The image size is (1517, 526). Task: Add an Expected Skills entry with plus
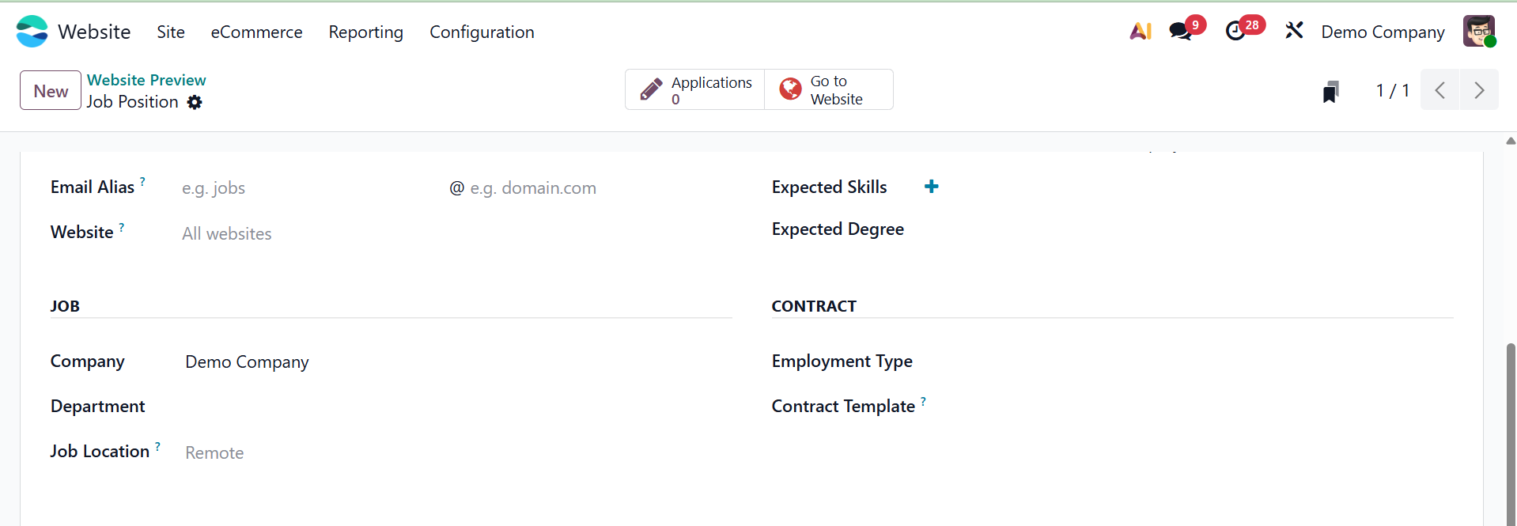point(931,187)
